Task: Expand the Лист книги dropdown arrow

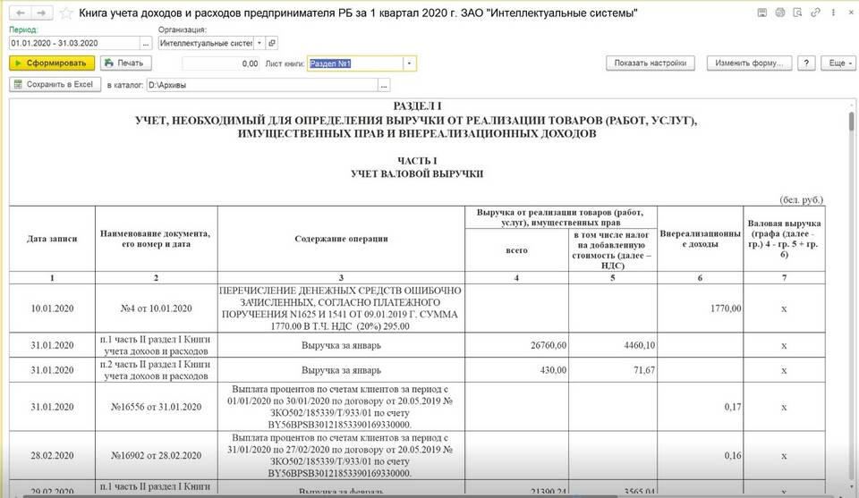Action: (409, 63)
